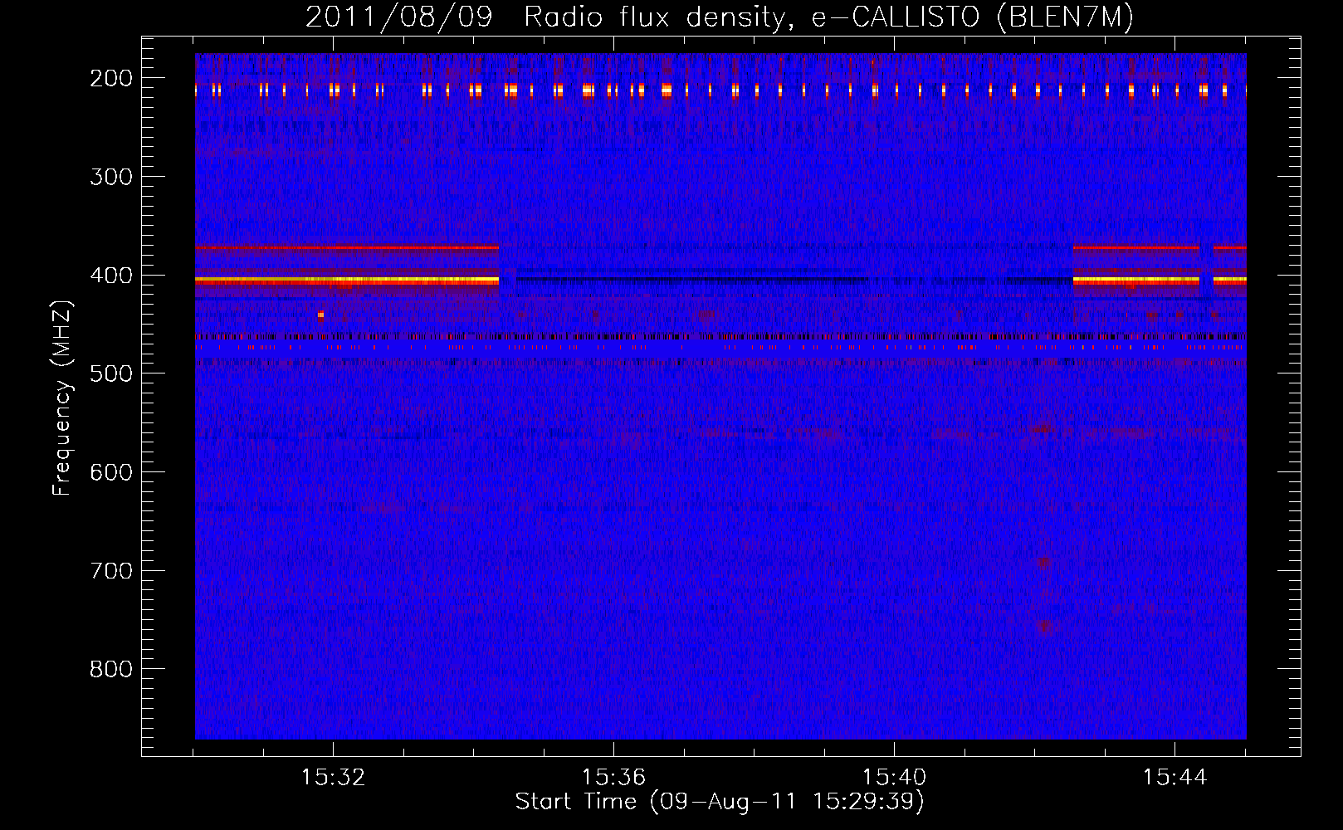This screenshot has width=1343, height=830.
Task: Click the 15:40 time tick label
Action: [894, 778]
